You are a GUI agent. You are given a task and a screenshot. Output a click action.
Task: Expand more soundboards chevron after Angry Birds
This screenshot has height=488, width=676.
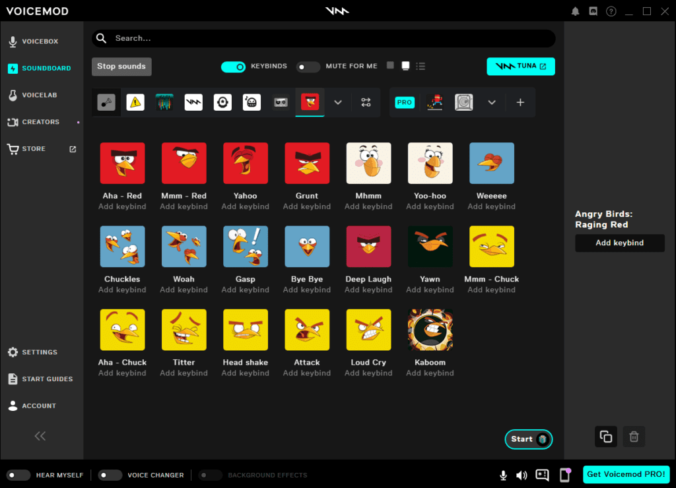pyautogui.click(x=338, y=102)
